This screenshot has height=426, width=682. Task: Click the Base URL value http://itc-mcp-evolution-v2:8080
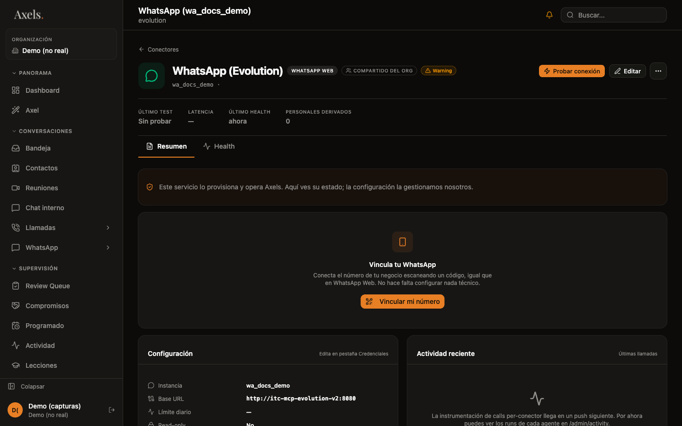(301, 399)
